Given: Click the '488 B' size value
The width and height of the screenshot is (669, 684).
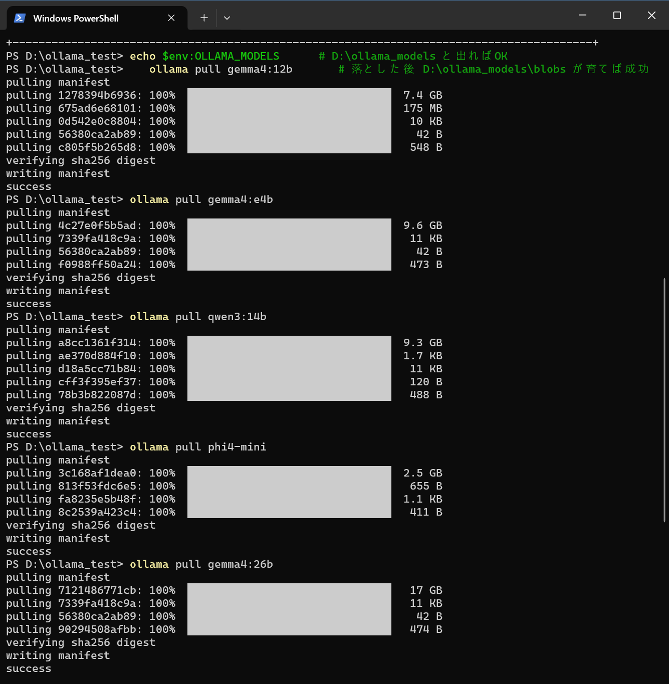Looking at the screenshot, I should coord(426,395).
